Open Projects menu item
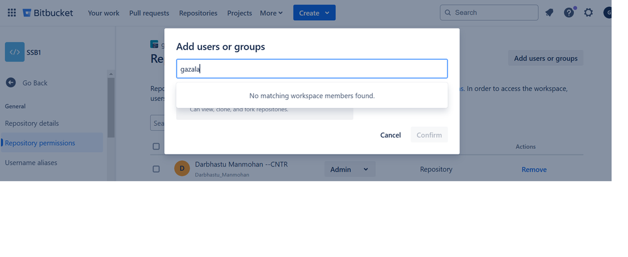The height and width of the screenshot is (257, 628). point(240,13)
